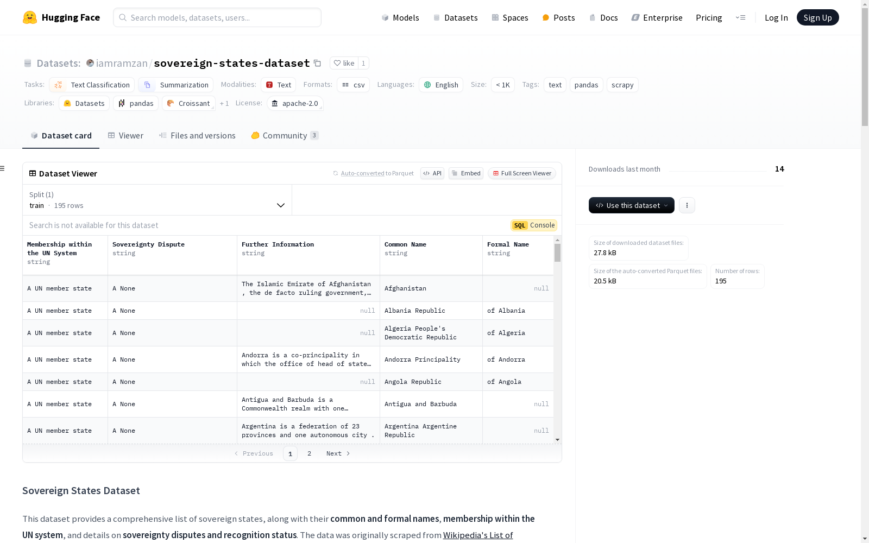This screenshot has width=869, height=543.
Task: Click the Further Information column header
Action: click(308, 255)
